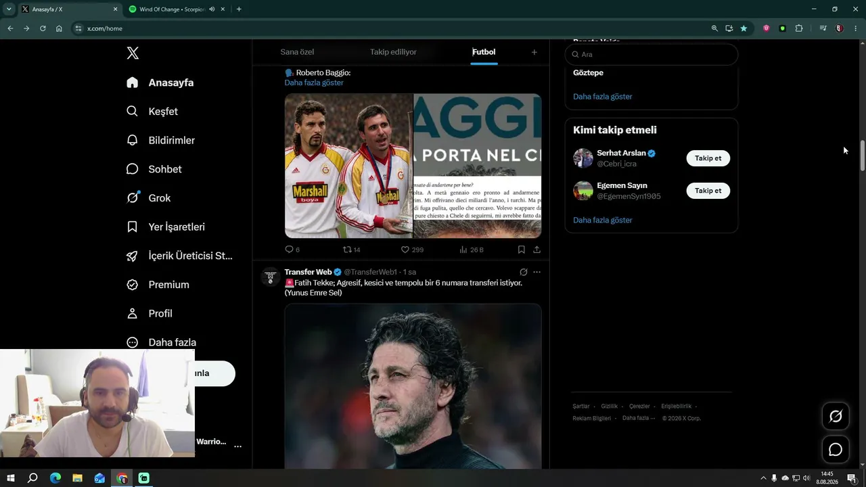Select the Futbol timeline tab
Image resolution: width=866 pixels, height=487 pixels.
[484, 52]
